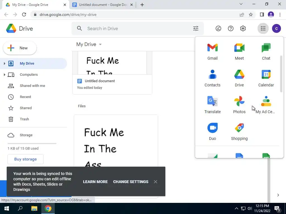Open the Windows notification center
The width and height of the screenshot is (286, 214).
(x=277, y=209)
